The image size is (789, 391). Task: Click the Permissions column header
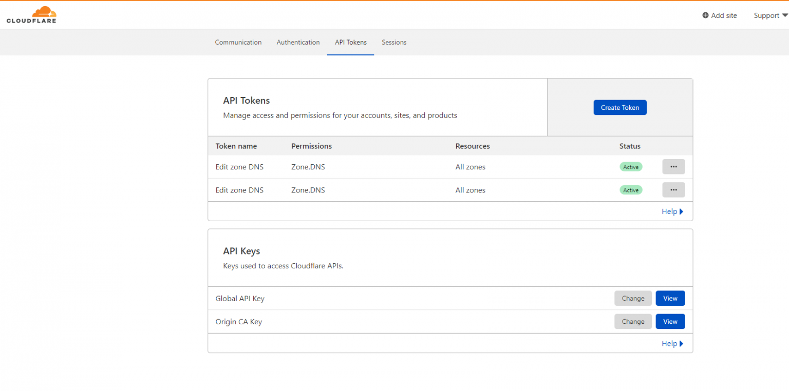311,146
